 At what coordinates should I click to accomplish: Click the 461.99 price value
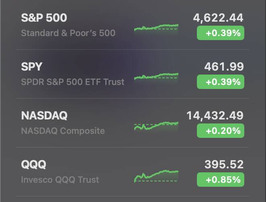click(x=224, y=67)
